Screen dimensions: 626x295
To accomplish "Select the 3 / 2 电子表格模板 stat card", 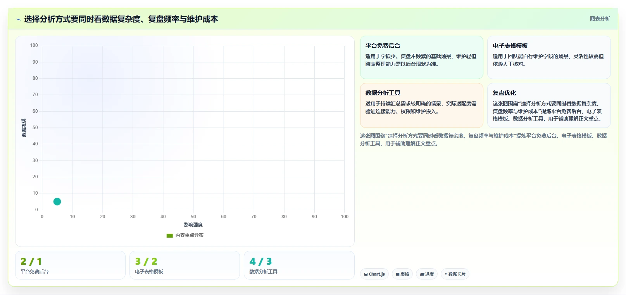I will (185, 265).
